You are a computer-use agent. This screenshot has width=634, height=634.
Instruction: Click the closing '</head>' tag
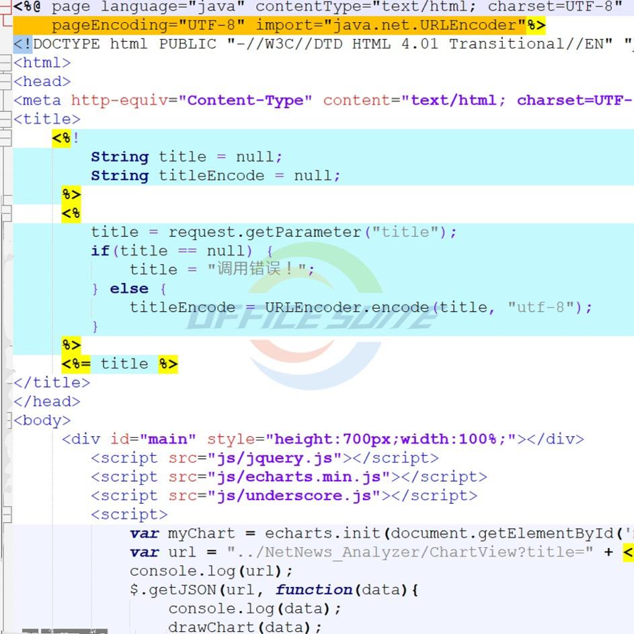pos(47,401)
